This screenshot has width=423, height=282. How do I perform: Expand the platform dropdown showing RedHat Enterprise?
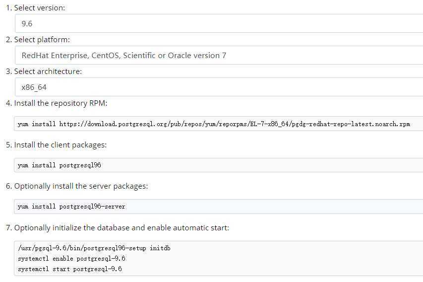tap(218, 55)
